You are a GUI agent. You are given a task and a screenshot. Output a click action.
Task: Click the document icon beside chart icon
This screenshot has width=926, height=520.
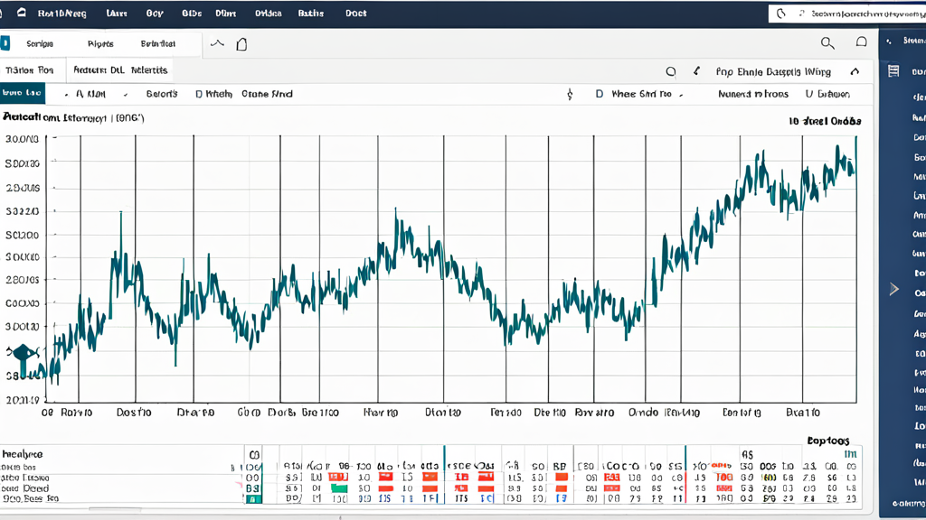point(241,44)
